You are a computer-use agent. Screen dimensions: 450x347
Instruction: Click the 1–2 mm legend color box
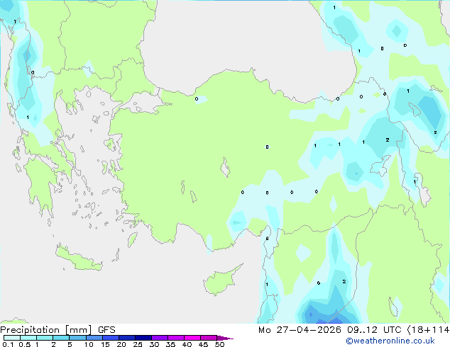tap(45, 338)
